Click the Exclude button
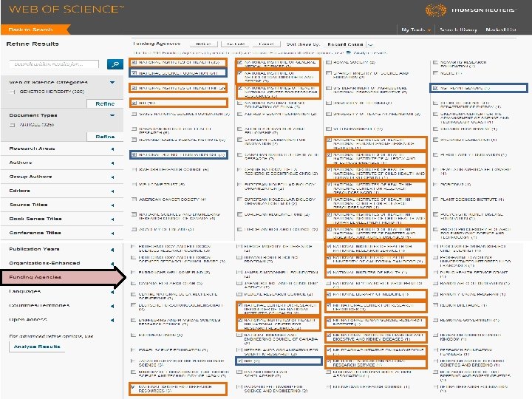Image resolution: width=532 pixels, height=399 pixels. coord(236,44)
